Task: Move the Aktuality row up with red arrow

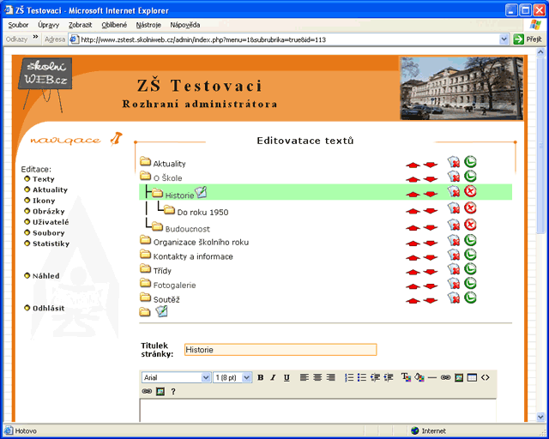Action: (x=413, y=164)
